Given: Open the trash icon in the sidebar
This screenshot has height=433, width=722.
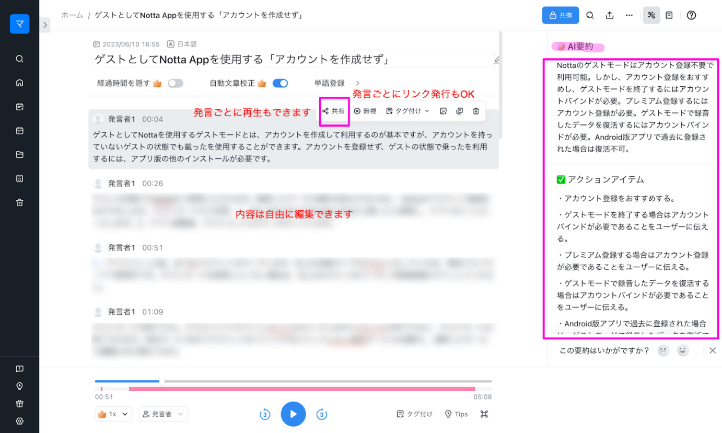Looking at the screenshot, I should [19, 203].
